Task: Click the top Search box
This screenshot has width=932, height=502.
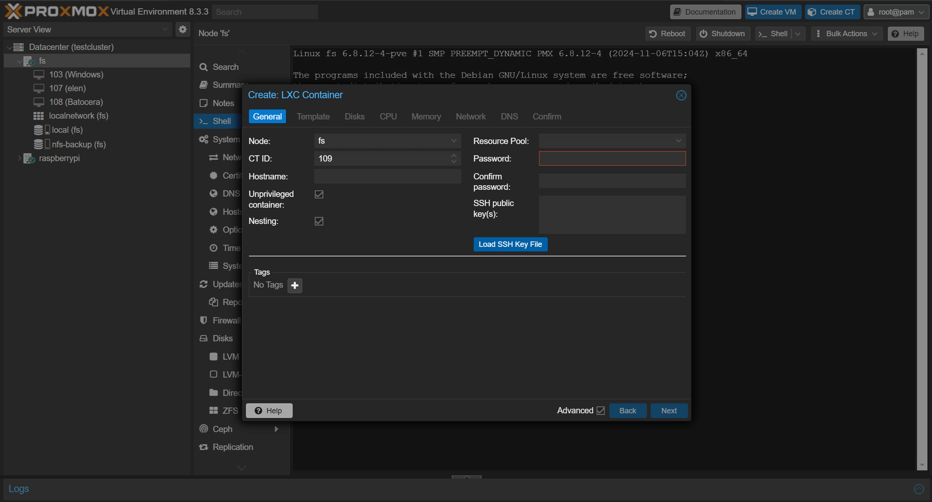Action: pyautogui.click(x=265, y=12)
